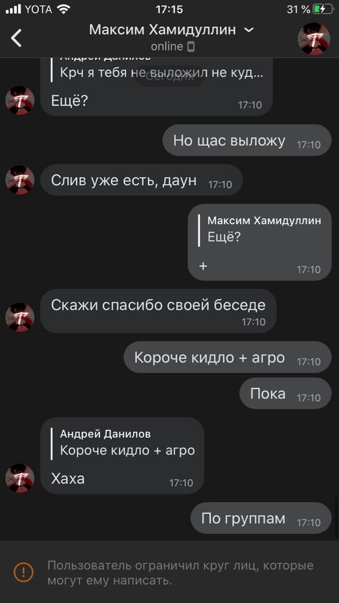Select the outgoing 'Короче кидло + агро' bubble
This screenshot has width=339, height=603.
pos(227,357)
